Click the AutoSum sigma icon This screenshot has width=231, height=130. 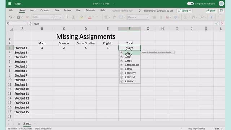185,17
